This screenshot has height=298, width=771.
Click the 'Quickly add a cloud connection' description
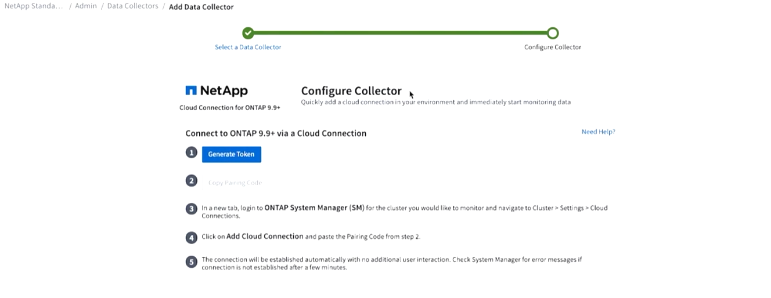[x=435, y=102]
